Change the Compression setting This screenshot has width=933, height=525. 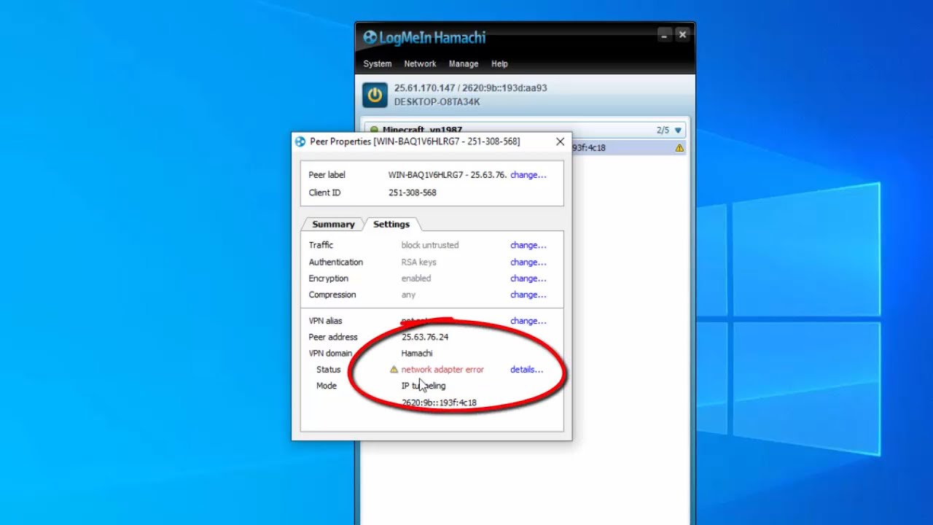tap(528, 295)
